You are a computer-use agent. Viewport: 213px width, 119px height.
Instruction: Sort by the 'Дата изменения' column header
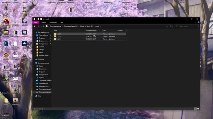coord(94,30)
